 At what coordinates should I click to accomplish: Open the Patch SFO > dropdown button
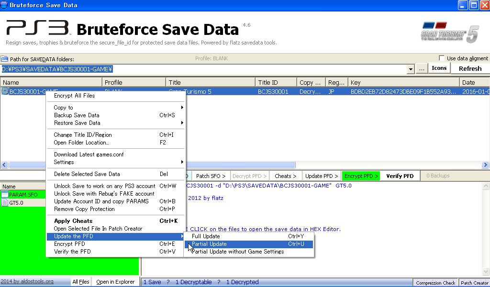(x=211, y=176)
